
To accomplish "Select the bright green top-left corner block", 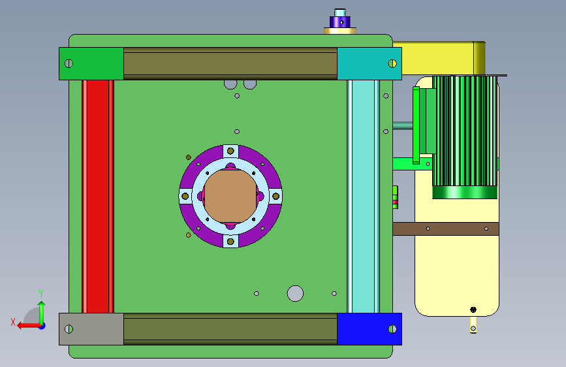I will tap(91, 63).
